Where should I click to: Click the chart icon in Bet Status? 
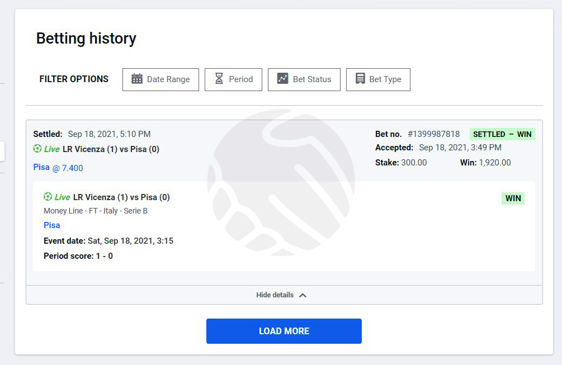point(282,78)
